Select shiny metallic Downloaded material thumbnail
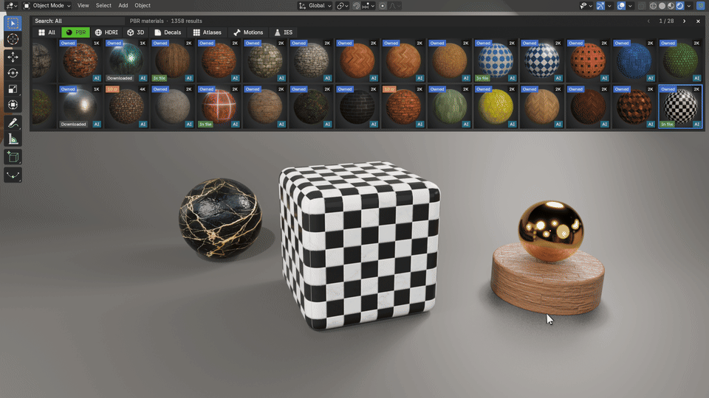Screen dimensions: 709x398 click(x=80, y=107)
